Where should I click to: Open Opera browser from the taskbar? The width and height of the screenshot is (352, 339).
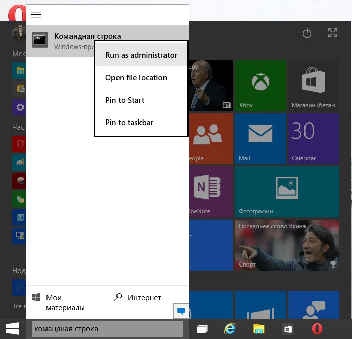coord(317,329)
